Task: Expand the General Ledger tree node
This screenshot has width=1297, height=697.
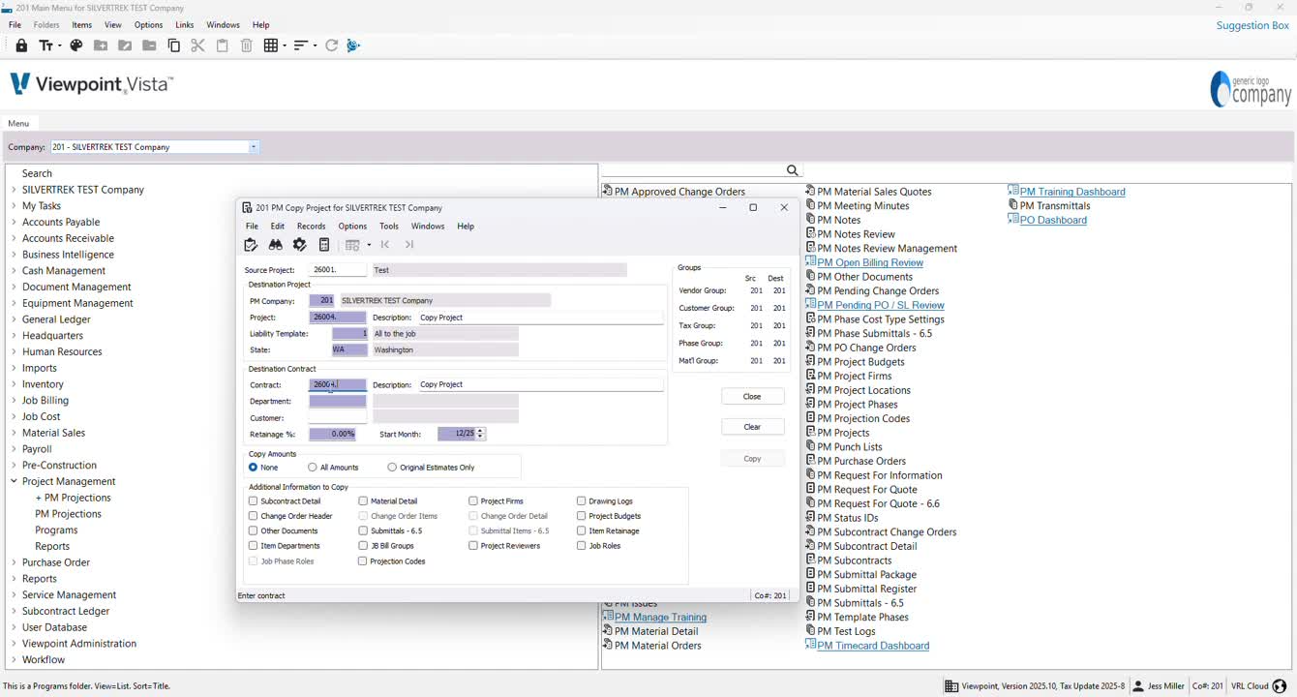Action: click(14, 319)
